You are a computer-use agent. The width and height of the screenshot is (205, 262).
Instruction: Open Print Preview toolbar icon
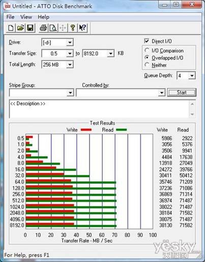(x=53, y=28)
